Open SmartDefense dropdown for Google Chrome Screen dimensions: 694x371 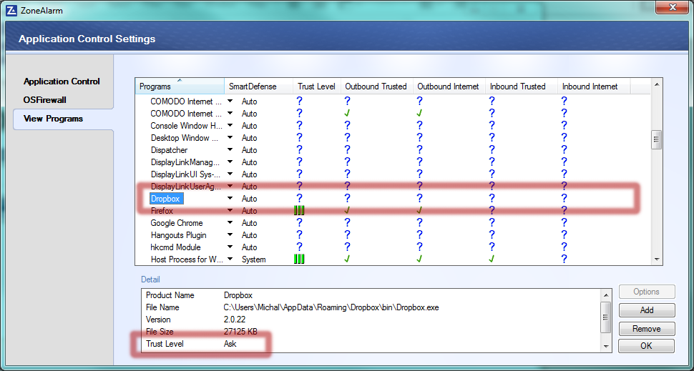click(230, 222)
